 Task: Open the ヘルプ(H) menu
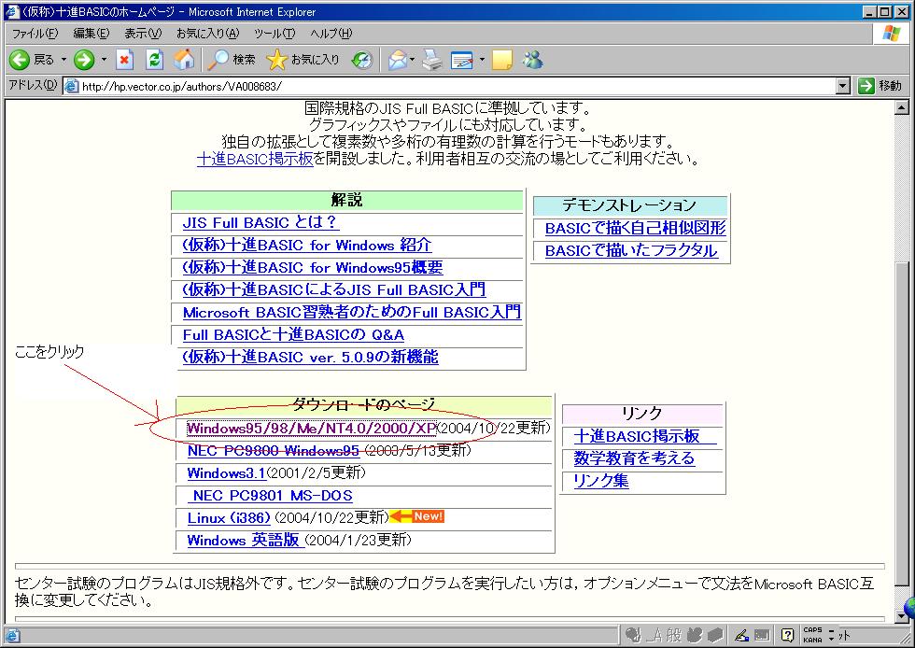(x=331, y=34)
